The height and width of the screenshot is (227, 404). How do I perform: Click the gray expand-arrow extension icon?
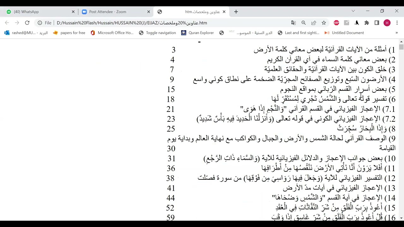pyautogui.click(x=347, y=23)
